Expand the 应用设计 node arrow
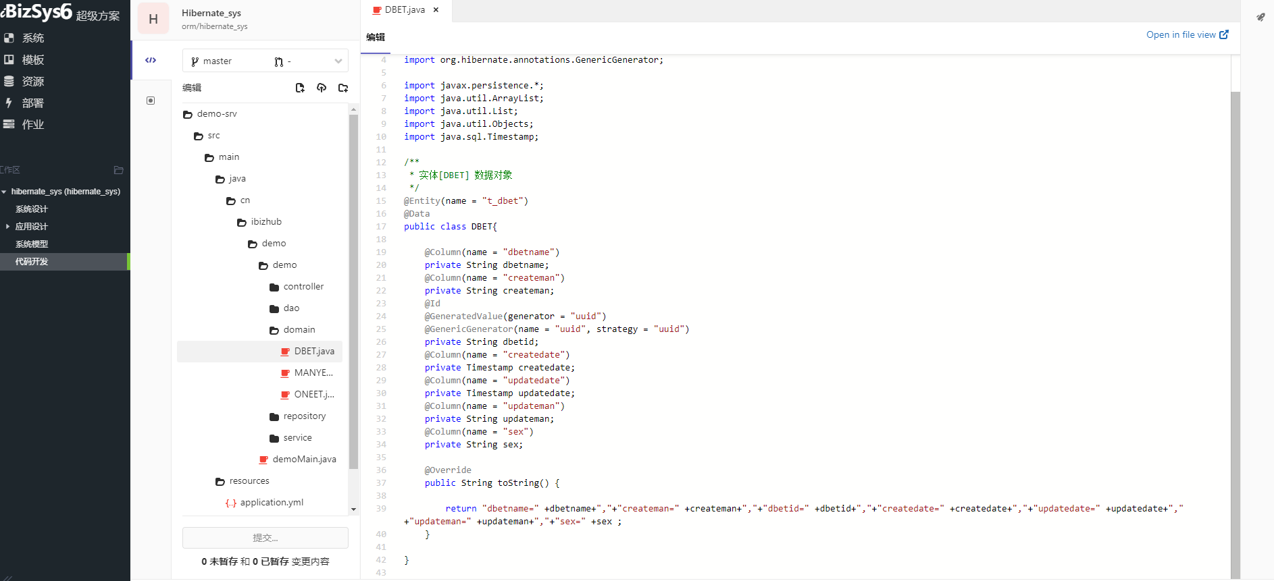Image resolution: width=1274 pixels, height=581 pixels. point(7,227)
